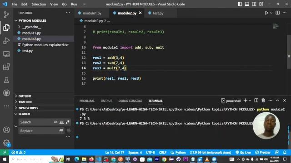This screenshot has width=291, height=163.
Task: Toggle the primary side bar
Action: (240, 4)
